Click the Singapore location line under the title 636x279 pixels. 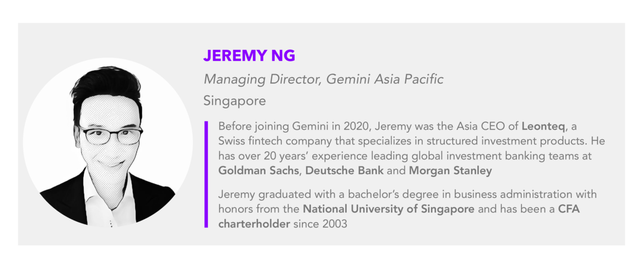(234, 101)
